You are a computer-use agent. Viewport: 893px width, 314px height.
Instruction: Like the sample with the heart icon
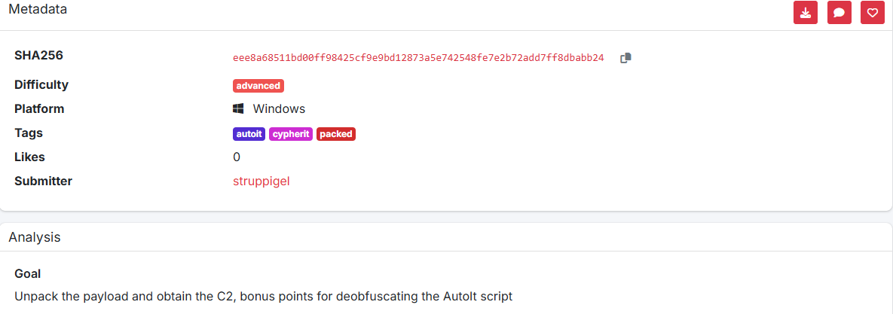coord(873,12)
